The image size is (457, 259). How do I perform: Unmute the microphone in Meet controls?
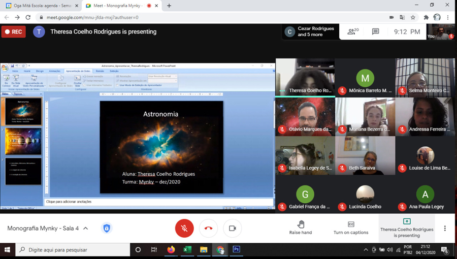coord(184,229)
